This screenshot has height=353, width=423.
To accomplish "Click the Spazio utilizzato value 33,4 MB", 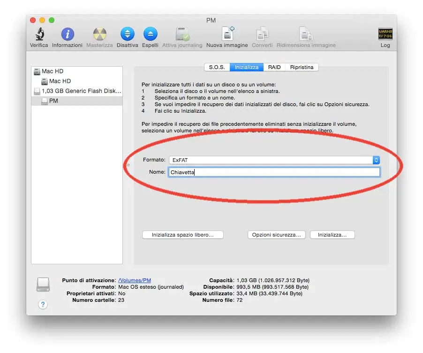I will [270, 293].
